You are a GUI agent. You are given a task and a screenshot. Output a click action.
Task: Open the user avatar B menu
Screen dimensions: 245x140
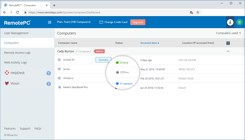(239, 22)
